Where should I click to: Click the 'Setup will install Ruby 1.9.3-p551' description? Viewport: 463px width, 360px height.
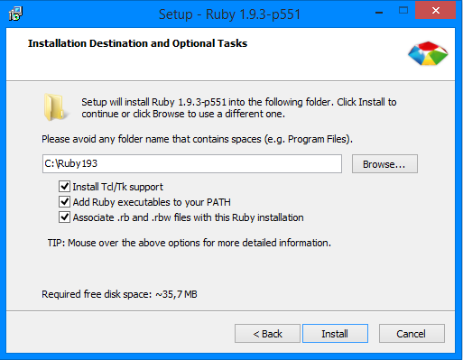pyautogui.click(x=239, y=108)
